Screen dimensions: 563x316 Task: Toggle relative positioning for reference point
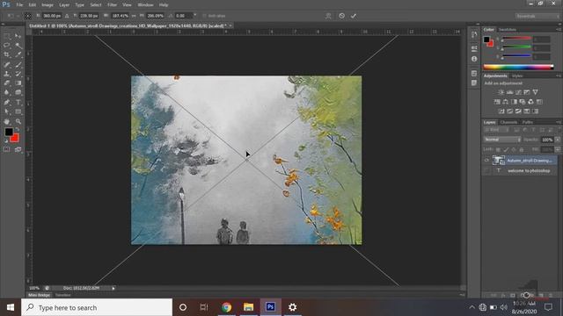pos(67,16)
